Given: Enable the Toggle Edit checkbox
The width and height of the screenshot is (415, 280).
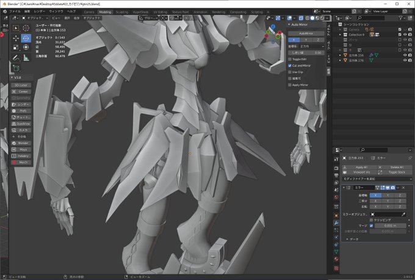Looking at the screenshot, I should click(x=290, y=59).
